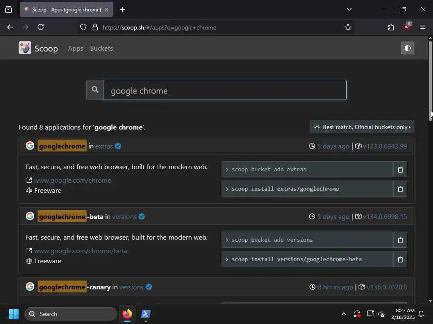The height and width of the screenshot is (324, 433).
Task: Click the Google icon beside googlechrome-beta
Action: [30, 216]
